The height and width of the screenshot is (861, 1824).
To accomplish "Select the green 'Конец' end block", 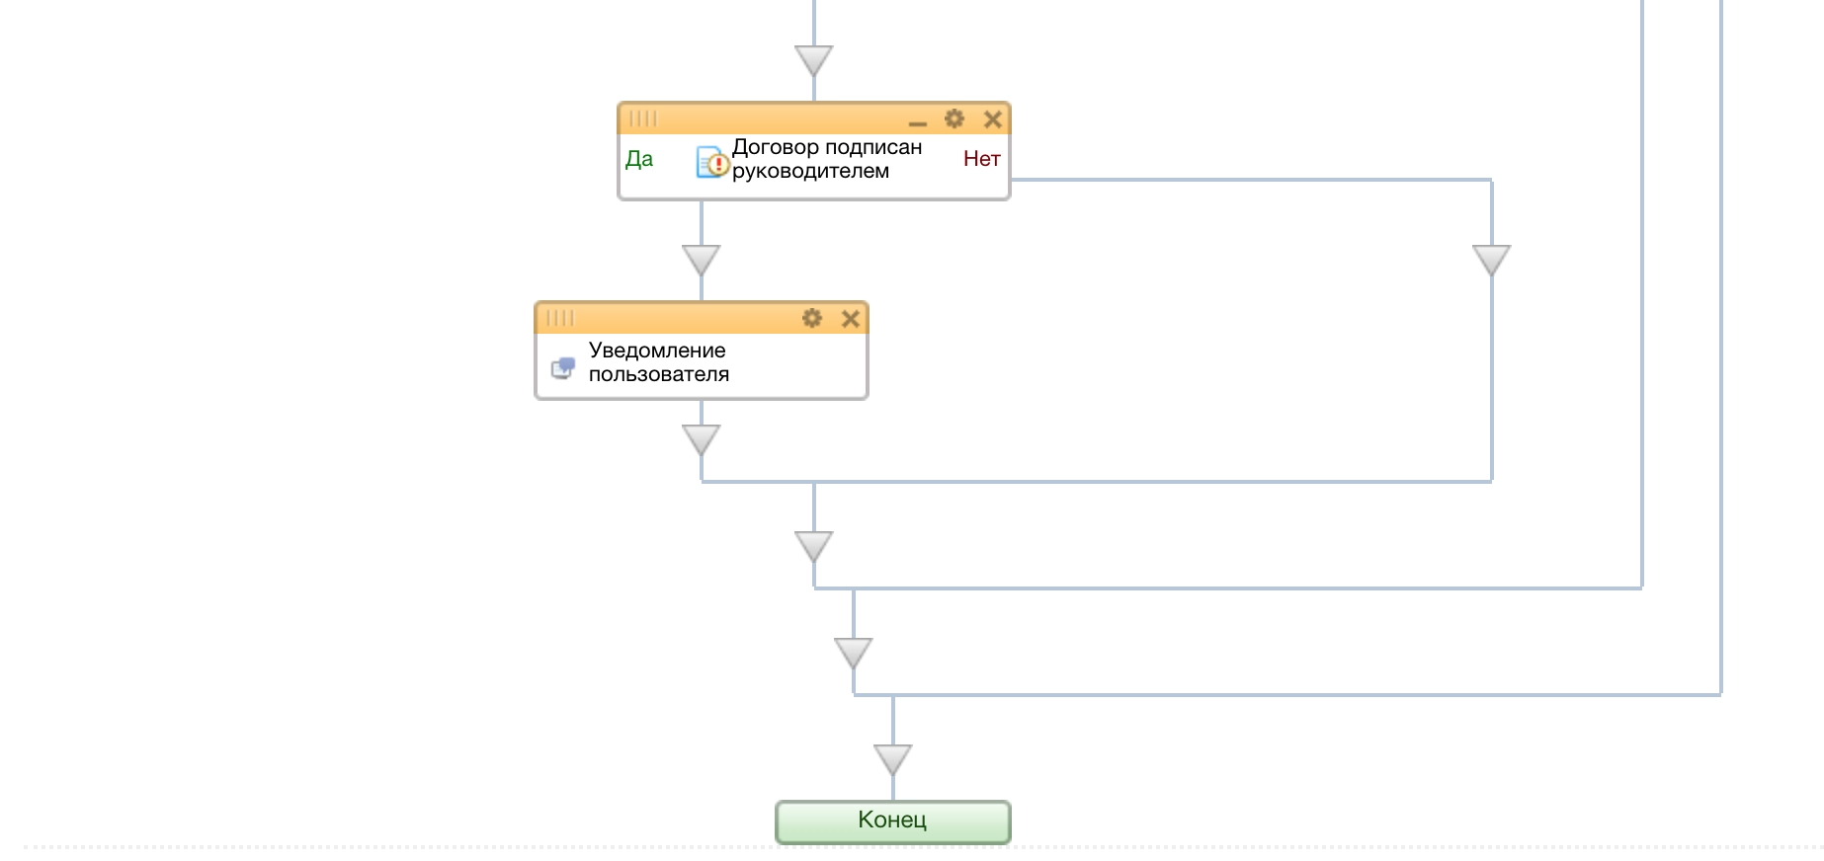I will [892, 822].
